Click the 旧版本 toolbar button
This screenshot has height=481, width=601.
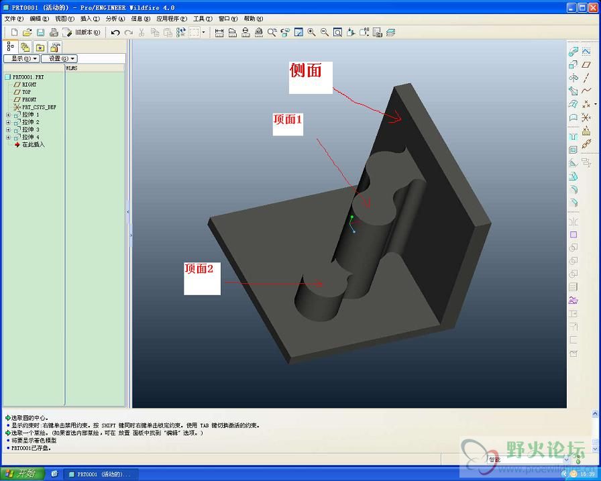click(82, 33)
